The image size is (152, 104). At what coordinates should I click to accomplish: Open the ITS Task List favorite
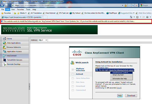click(63, 13)
